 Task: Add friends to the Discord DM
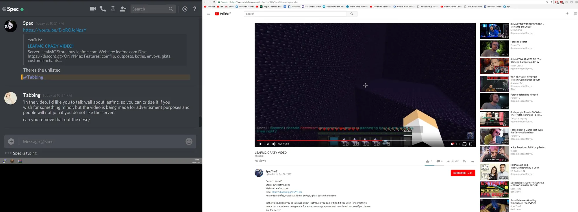[123, 9]
